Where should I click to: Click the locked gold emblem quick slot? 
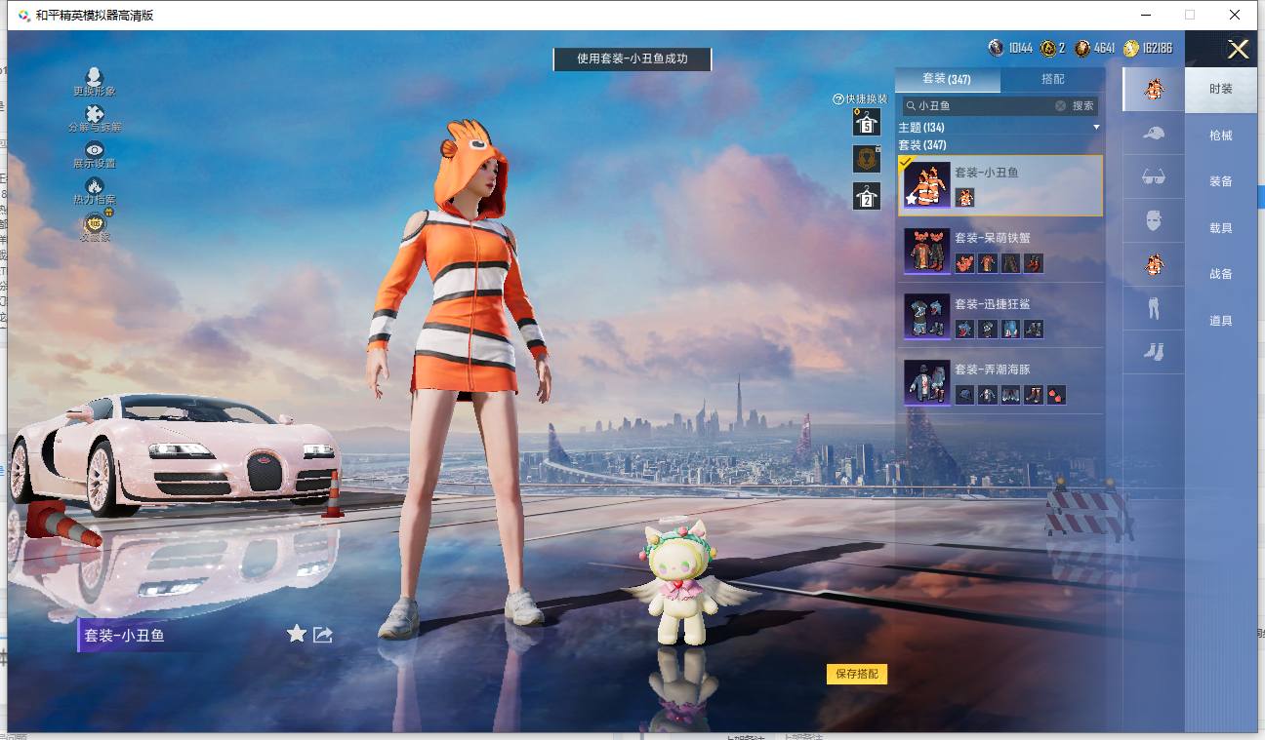(x=866, y=158)
